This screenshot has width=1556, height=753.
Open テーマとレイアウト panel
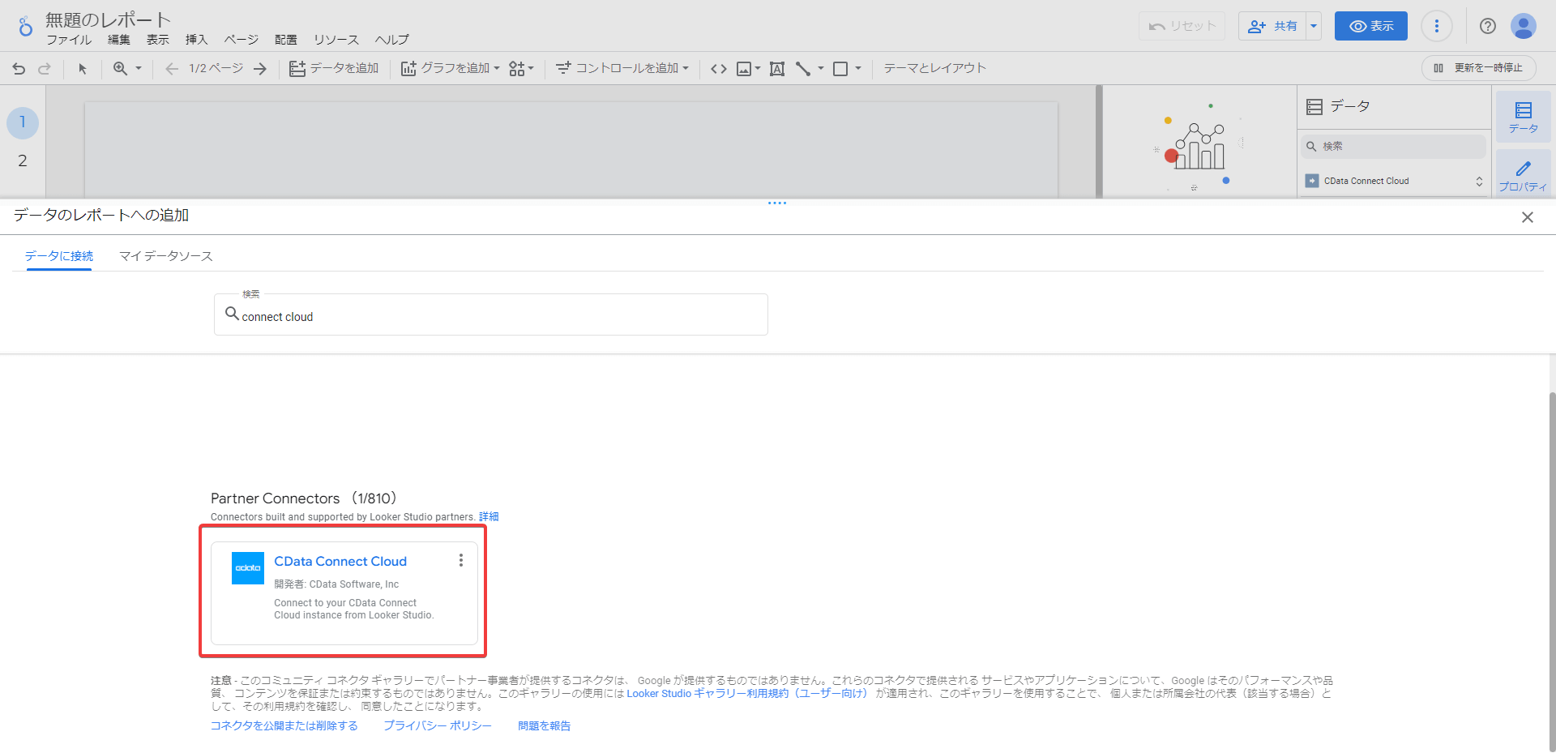click(x=934, y=69)
